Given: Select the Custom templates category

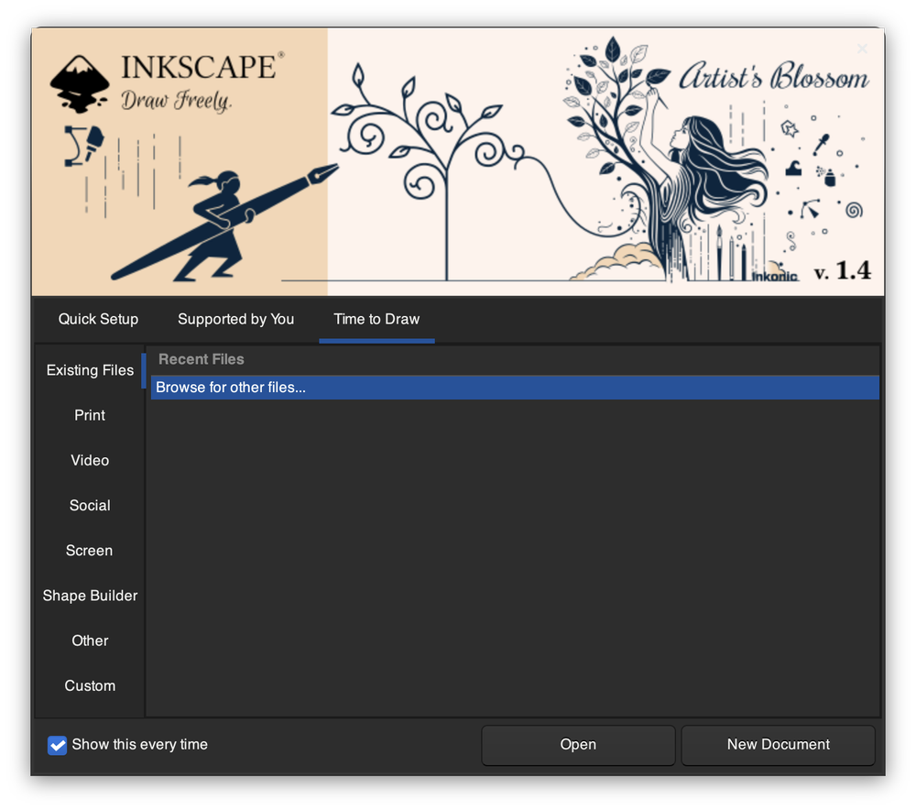Looking at the screenshot, I should coord(90,685).
